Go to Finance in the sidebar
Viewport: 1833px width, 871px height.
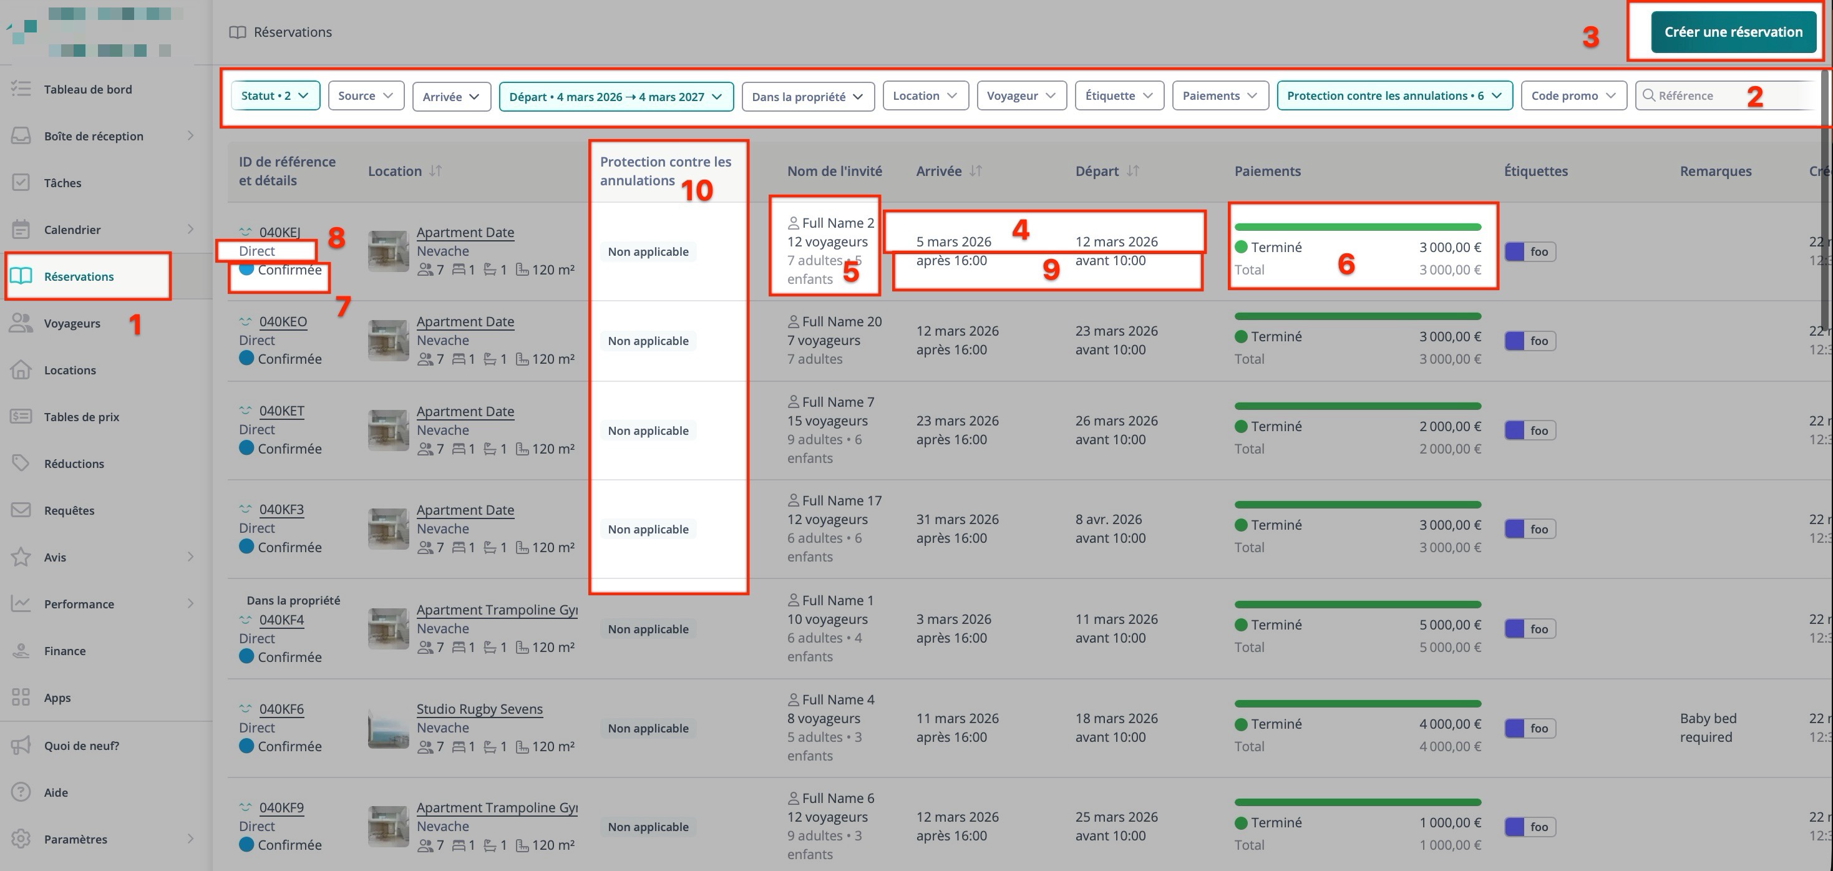point(64,650)
